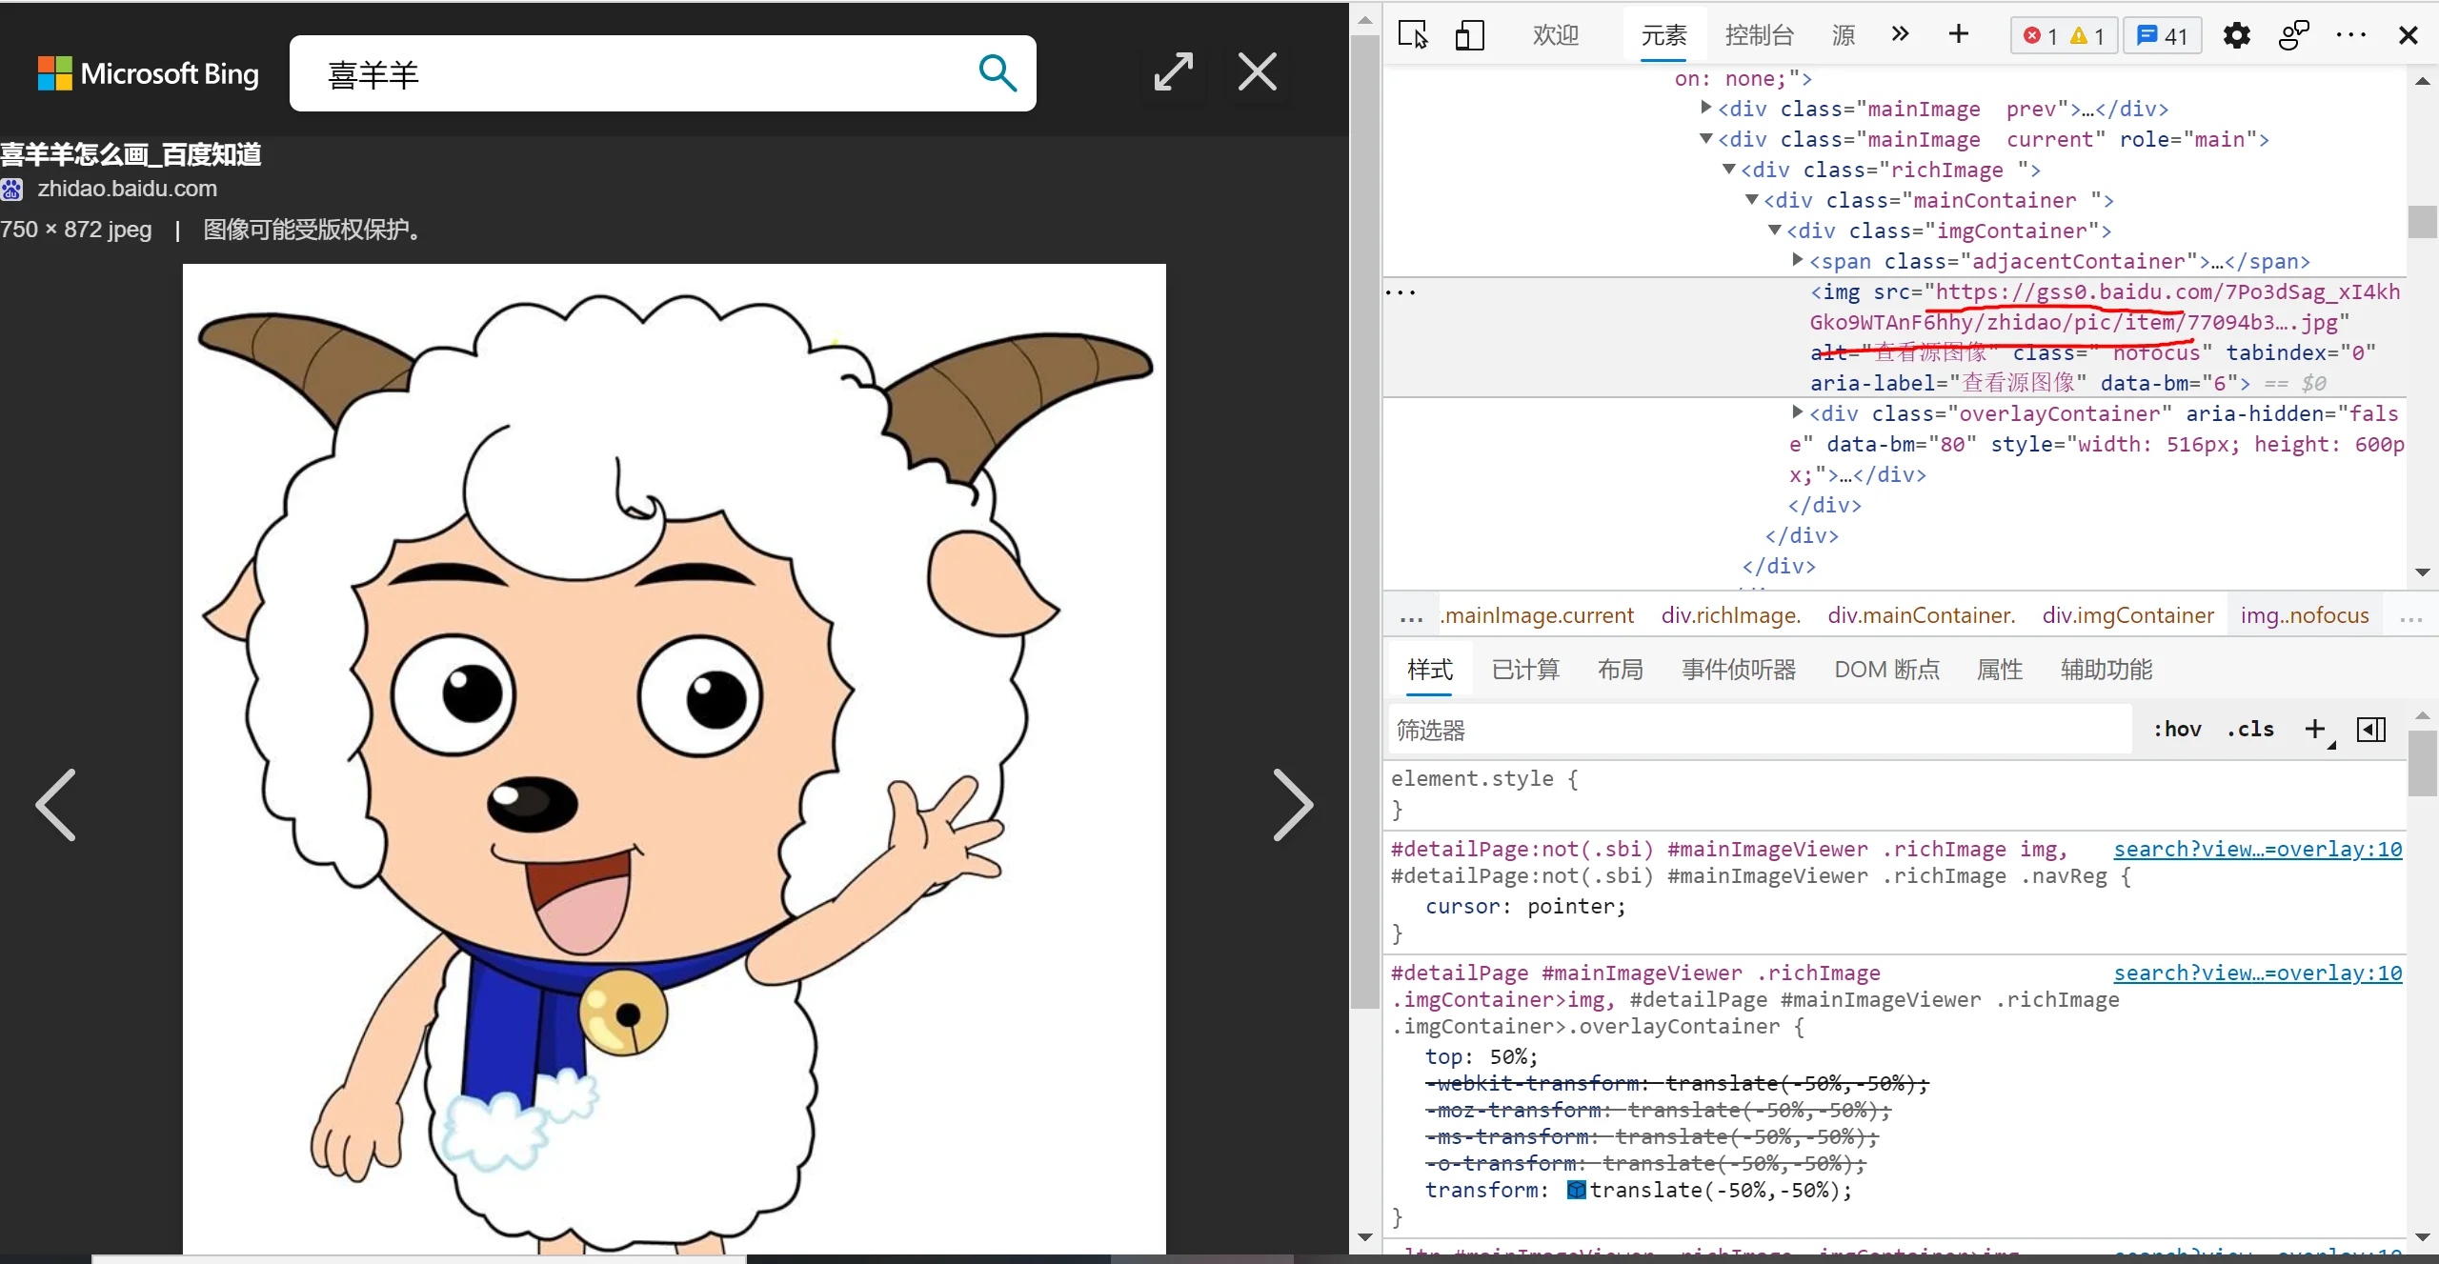
Task: Show earlier breadcrumbs with left ellipsis
Action: coord(1411,619)
